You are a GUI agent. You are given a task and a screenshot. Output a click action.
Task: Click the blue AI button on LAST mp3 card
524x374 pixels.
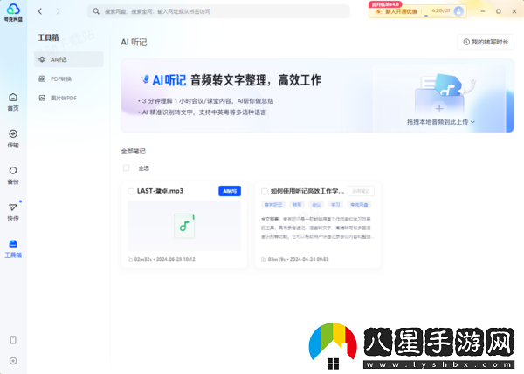pos(230,191)
